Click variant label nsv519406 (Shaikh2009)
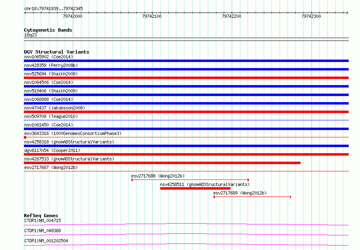 [x=51, y=91]
